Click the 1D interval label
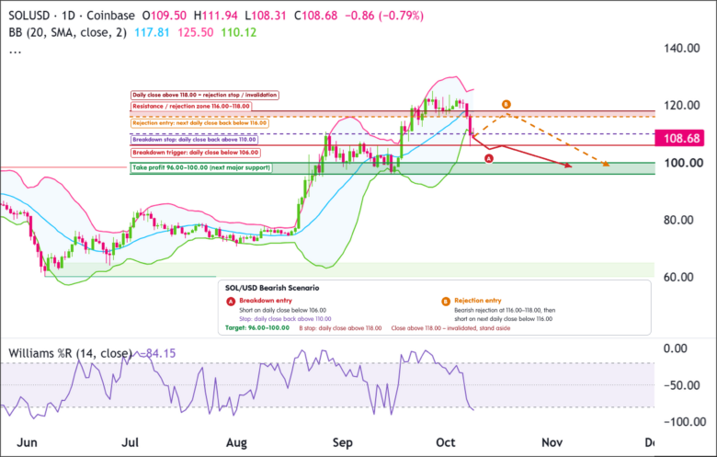The height and width of the screenshot is (457, 717). pos(68,16)
